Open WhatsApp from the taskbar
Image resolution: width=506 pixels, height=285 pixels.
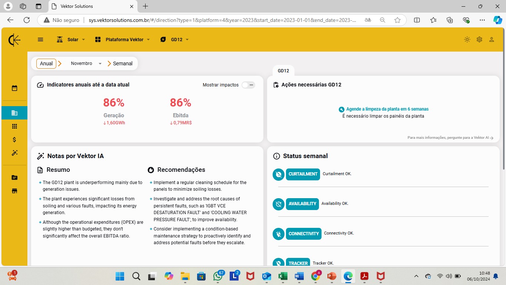point(218,276)
